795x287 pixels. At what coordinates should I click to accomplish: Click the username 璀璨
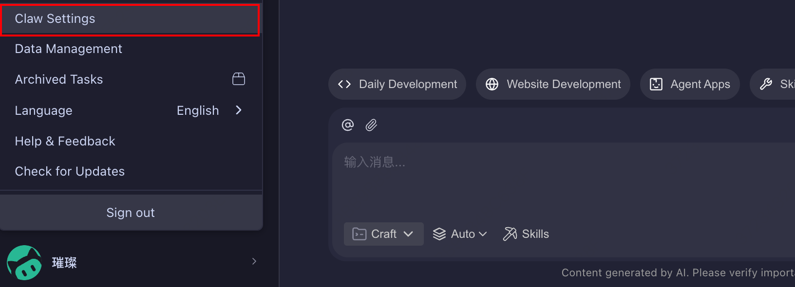(64, 263)
